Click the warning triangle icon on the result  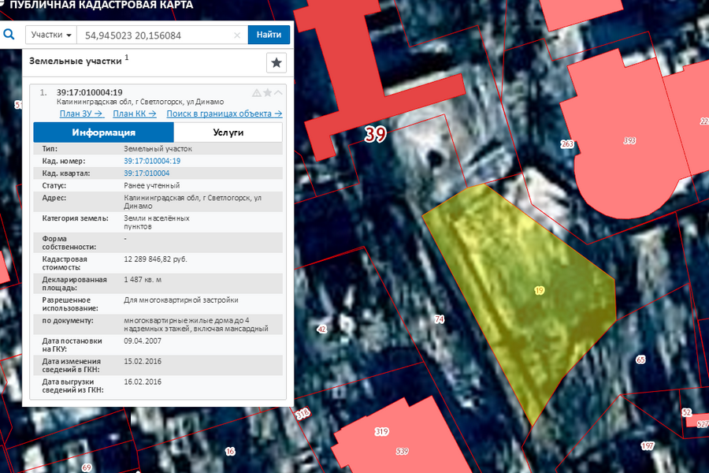coord(256,93)
